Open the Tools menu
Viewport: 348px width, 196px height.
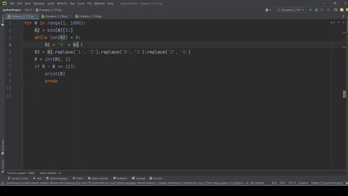pos(81,3)
